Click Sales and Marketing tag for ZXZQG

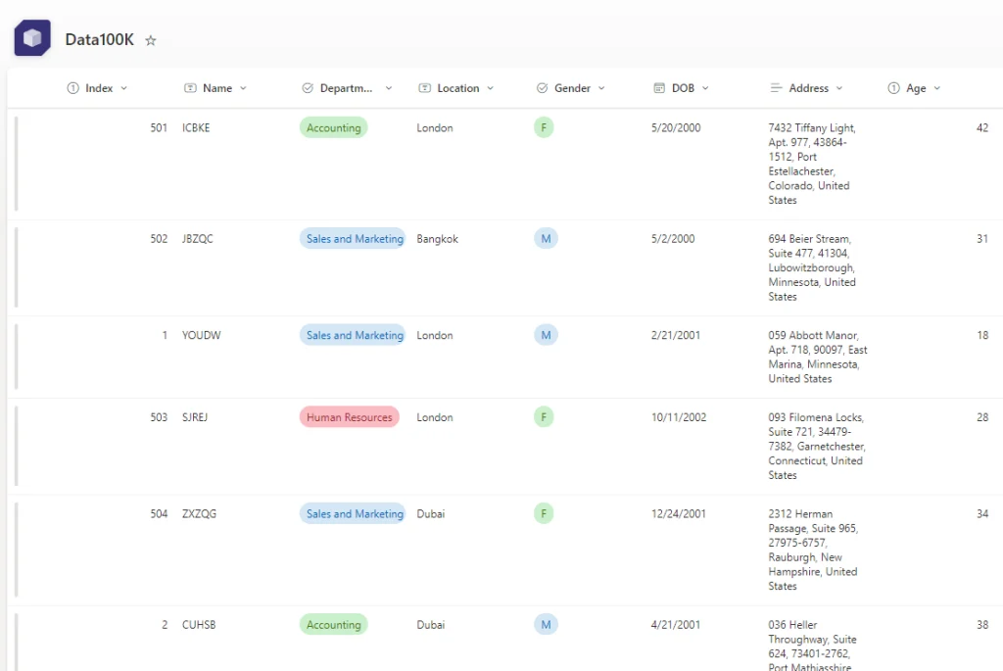pos(353,513)
